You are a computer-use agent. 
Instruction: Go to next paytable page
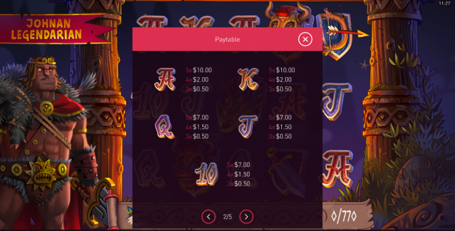pyautogui.click(x=247, y=217)
